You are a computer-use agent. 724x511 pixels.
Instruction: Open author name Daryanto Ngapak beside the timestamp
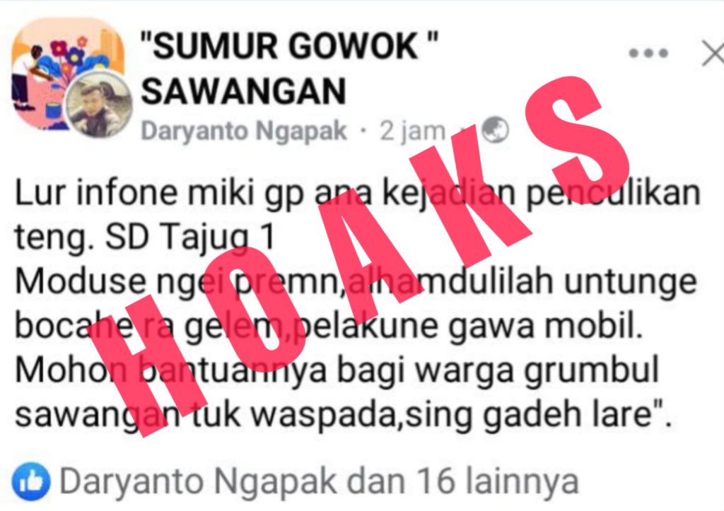244,131
